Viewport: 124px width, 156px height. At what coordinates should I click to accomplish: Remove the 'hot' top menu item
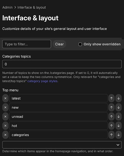[x=5, y=126]
